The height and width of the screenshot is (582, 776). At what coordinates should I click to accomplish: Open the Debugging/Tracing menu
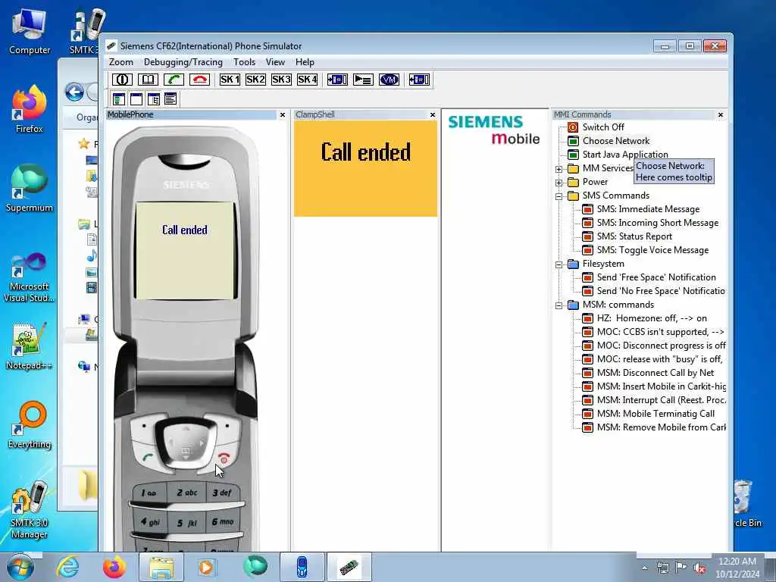[183, 62]
